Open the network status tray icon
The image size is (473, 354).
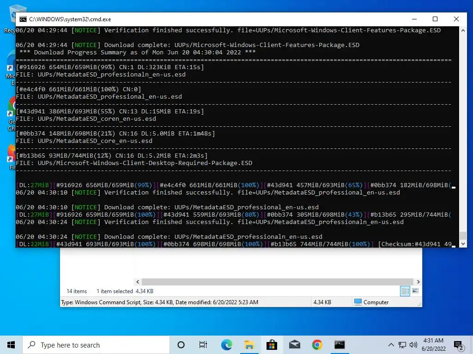coord(402,345)
